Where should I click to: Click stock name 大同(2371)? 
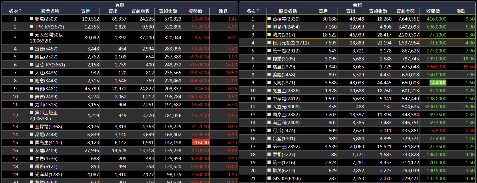[x=284, y=83]
